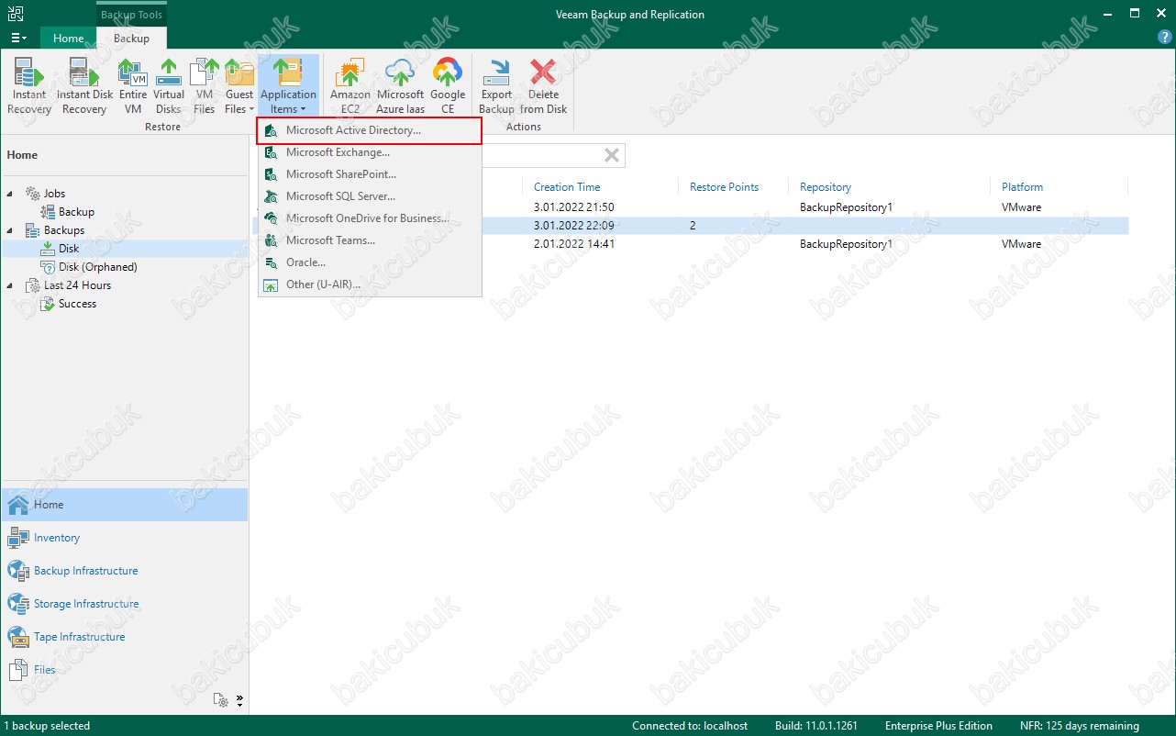Open Storage Infrastructure view

[125, 604]
